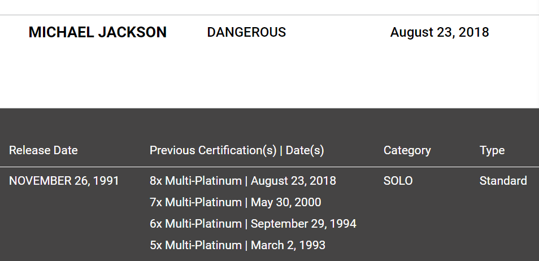Select the September 29, 1994 certification date
Screen dimensions: 539x261
click(303, 224)
